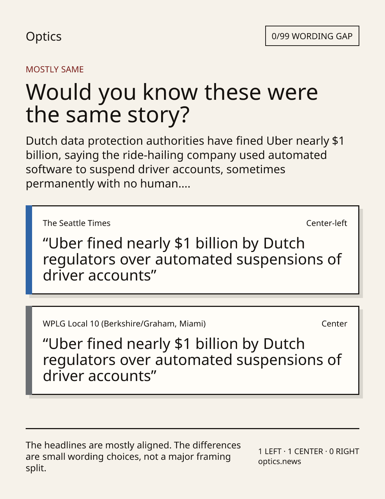Click the WPLG quoted headline text
385x499 pixels.
tap(192, 360)
